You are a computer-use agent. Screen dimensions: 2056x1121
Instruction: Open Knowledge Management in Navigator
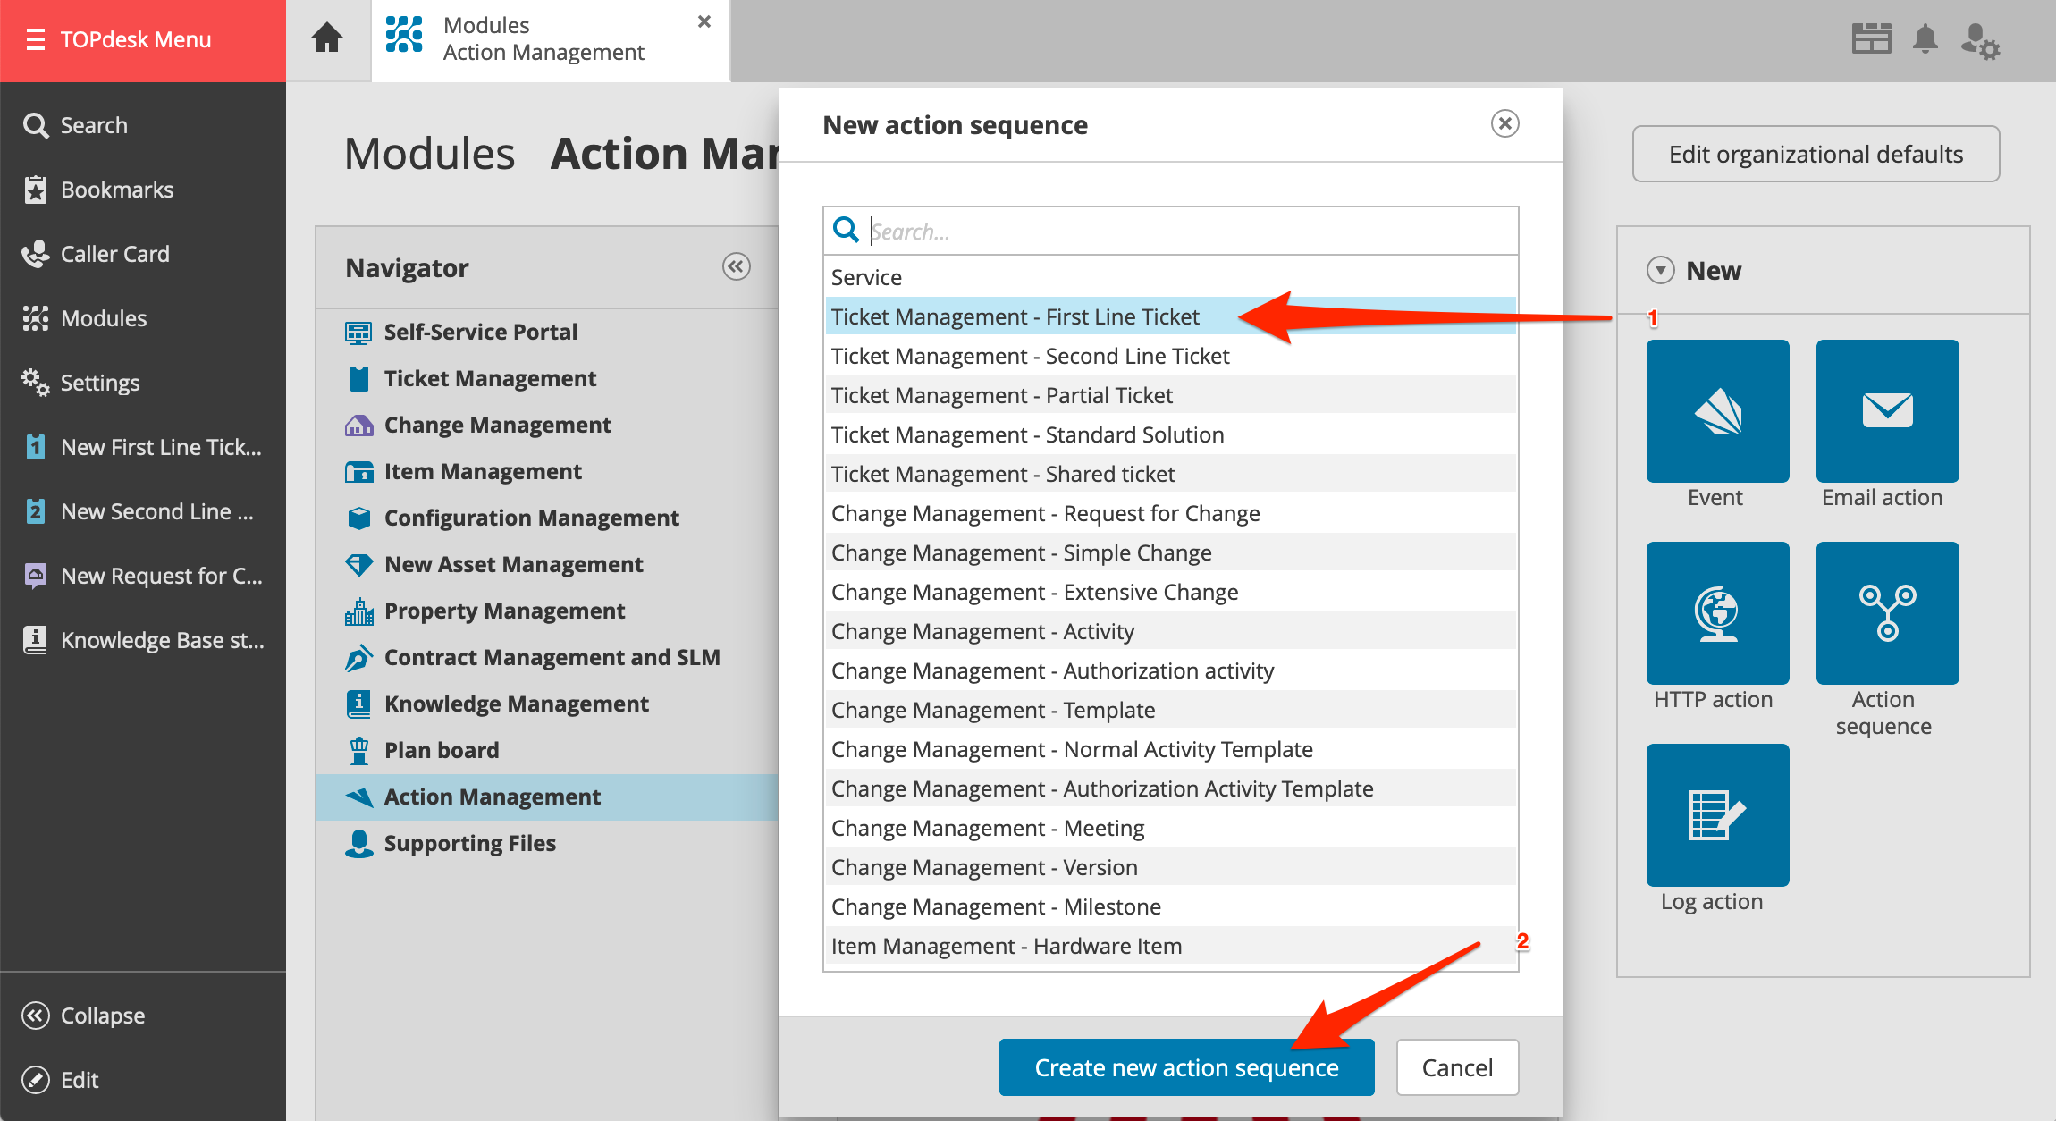click(516, 704)
